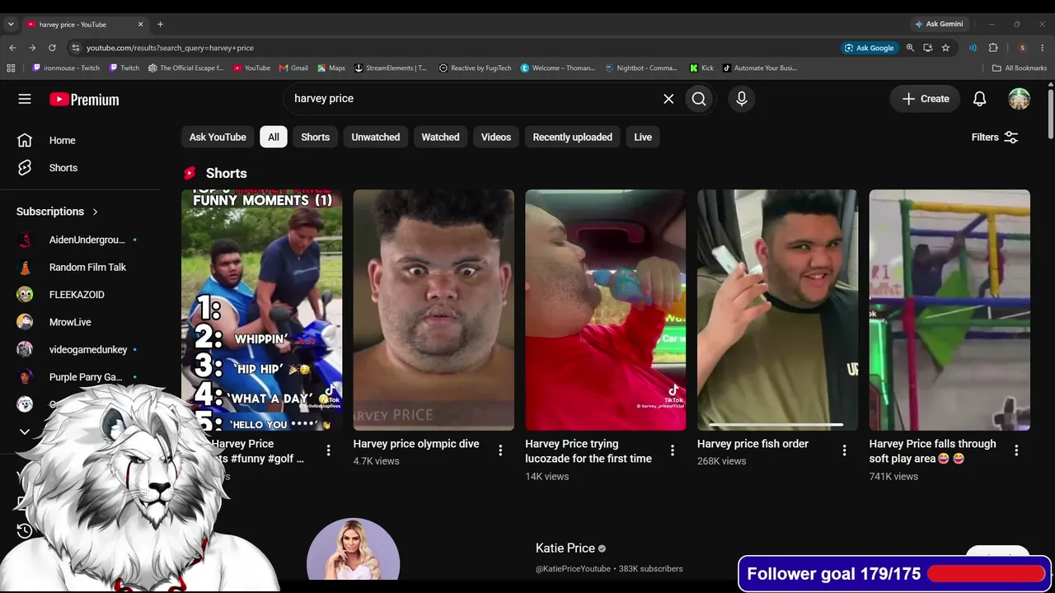Open the FLEEKAZOID subscription

pos(77,295)
